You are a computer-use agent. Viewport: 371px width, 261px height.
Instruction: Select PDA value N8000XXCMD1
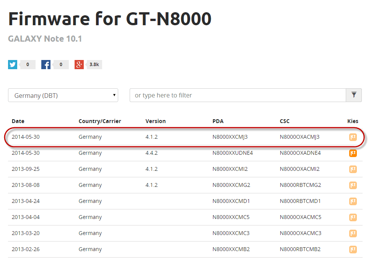point(231,201)
